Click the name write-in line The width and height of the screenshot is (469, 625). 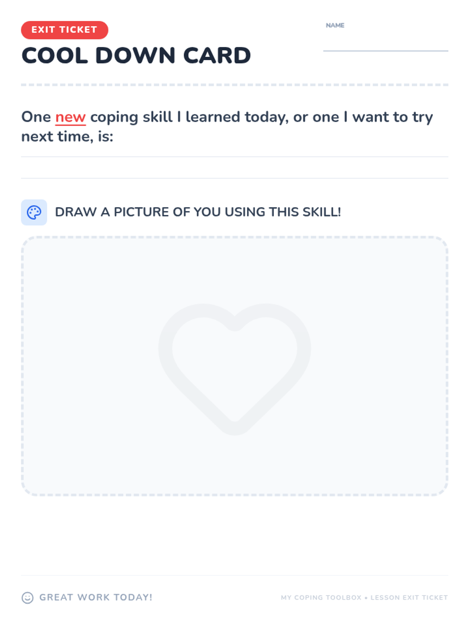coord(385,51)
